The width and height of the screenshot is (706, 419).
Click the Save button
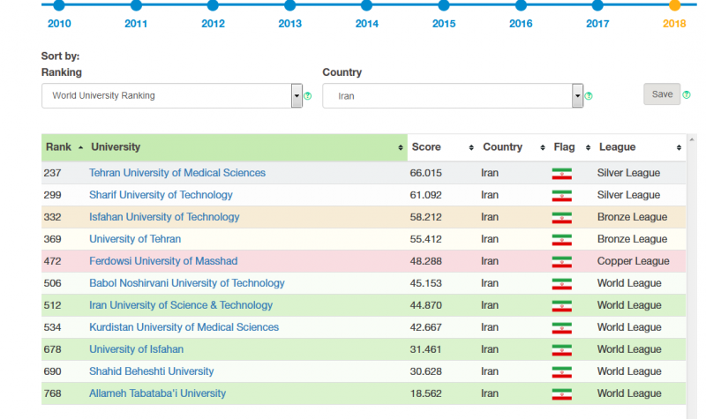[x=662, y=94]
